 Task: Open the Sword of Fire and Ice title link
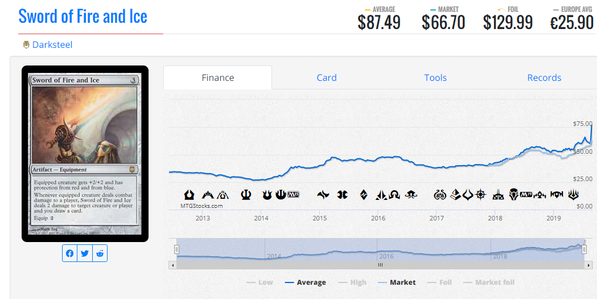(83, 16)
